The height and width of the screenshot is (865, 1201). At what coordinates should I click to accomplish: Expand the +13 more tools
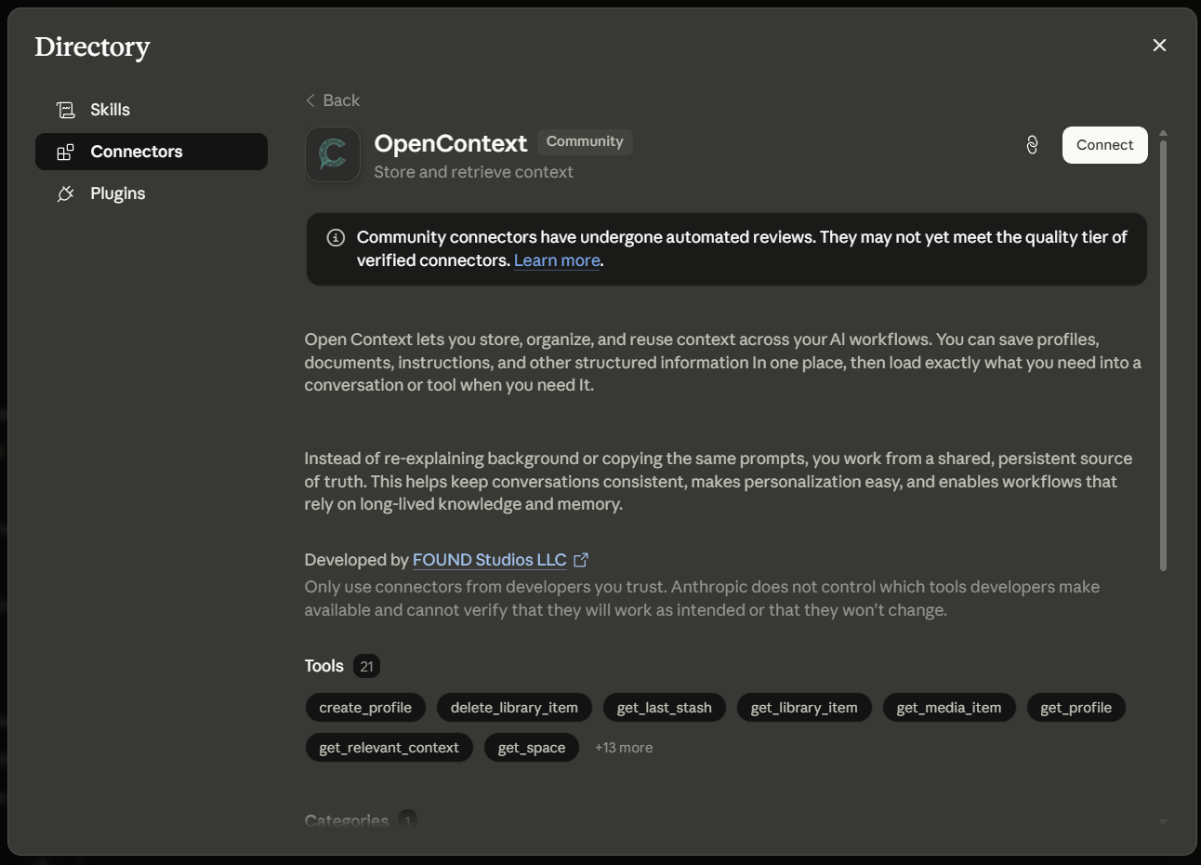point(624,748)
